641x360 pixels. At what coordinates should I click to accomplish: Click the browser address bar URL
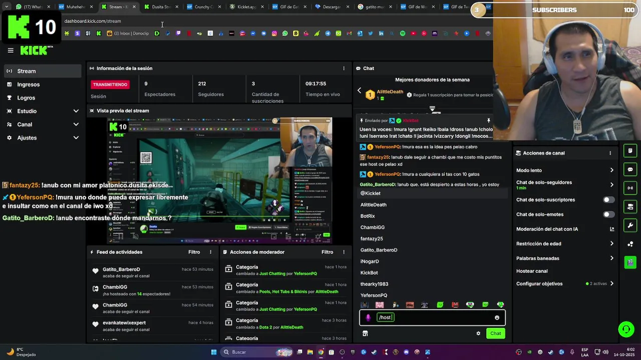point(93,21)
